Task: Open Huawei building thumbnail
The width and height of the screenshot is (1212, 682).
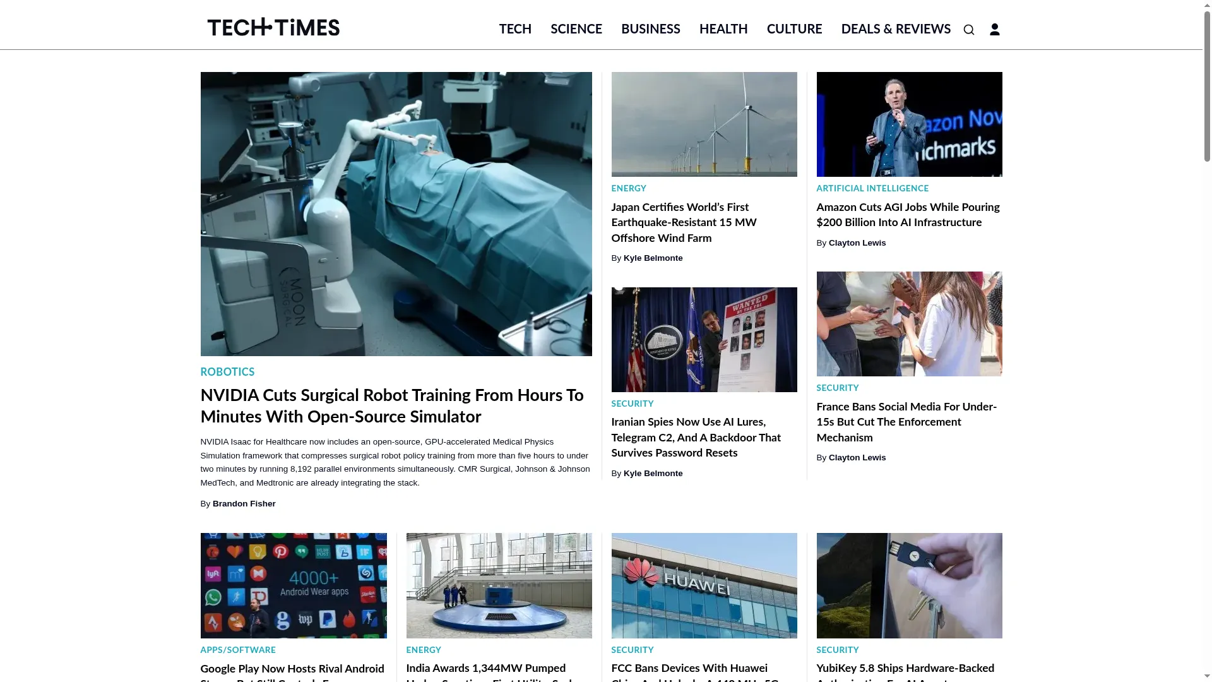Action: 704,585
